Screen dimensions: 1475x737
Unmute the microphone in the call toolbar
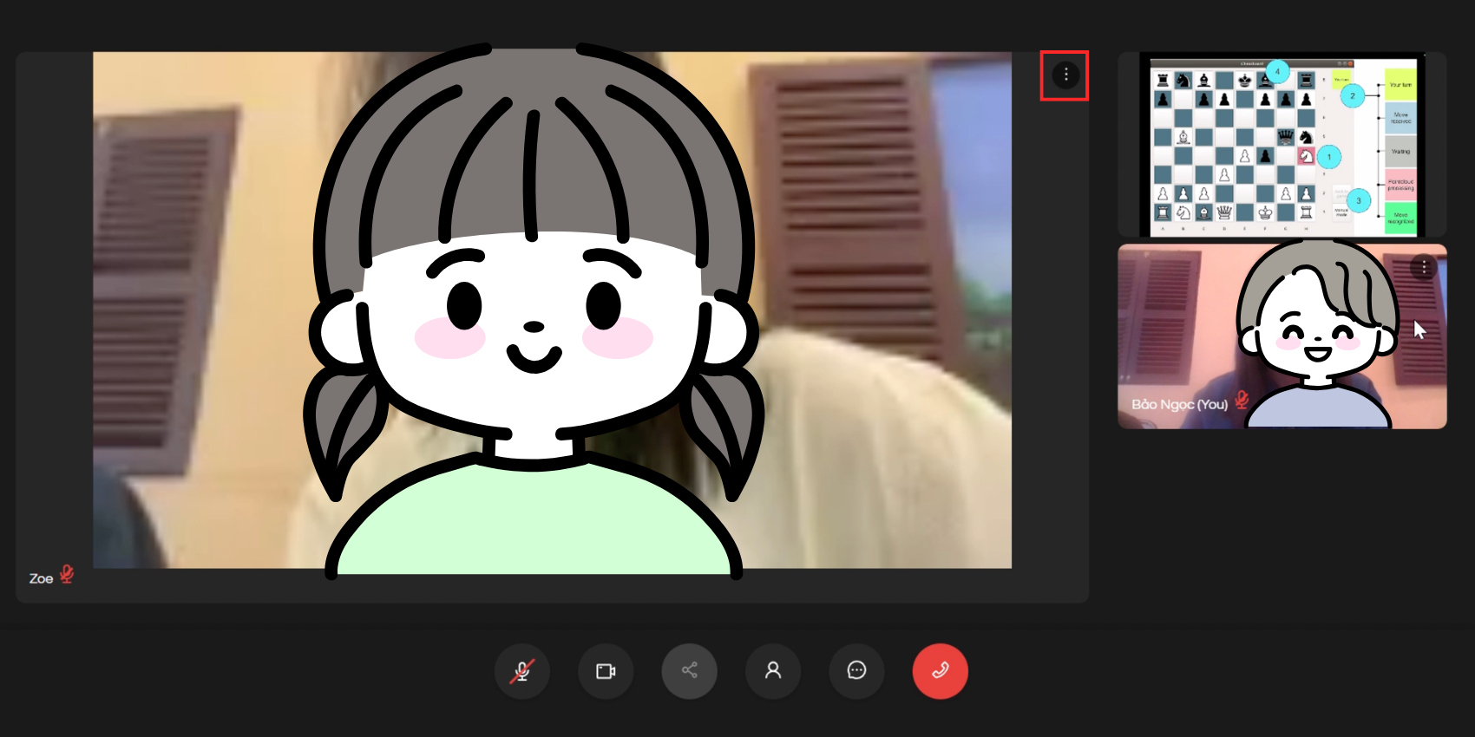click(521, 671)
